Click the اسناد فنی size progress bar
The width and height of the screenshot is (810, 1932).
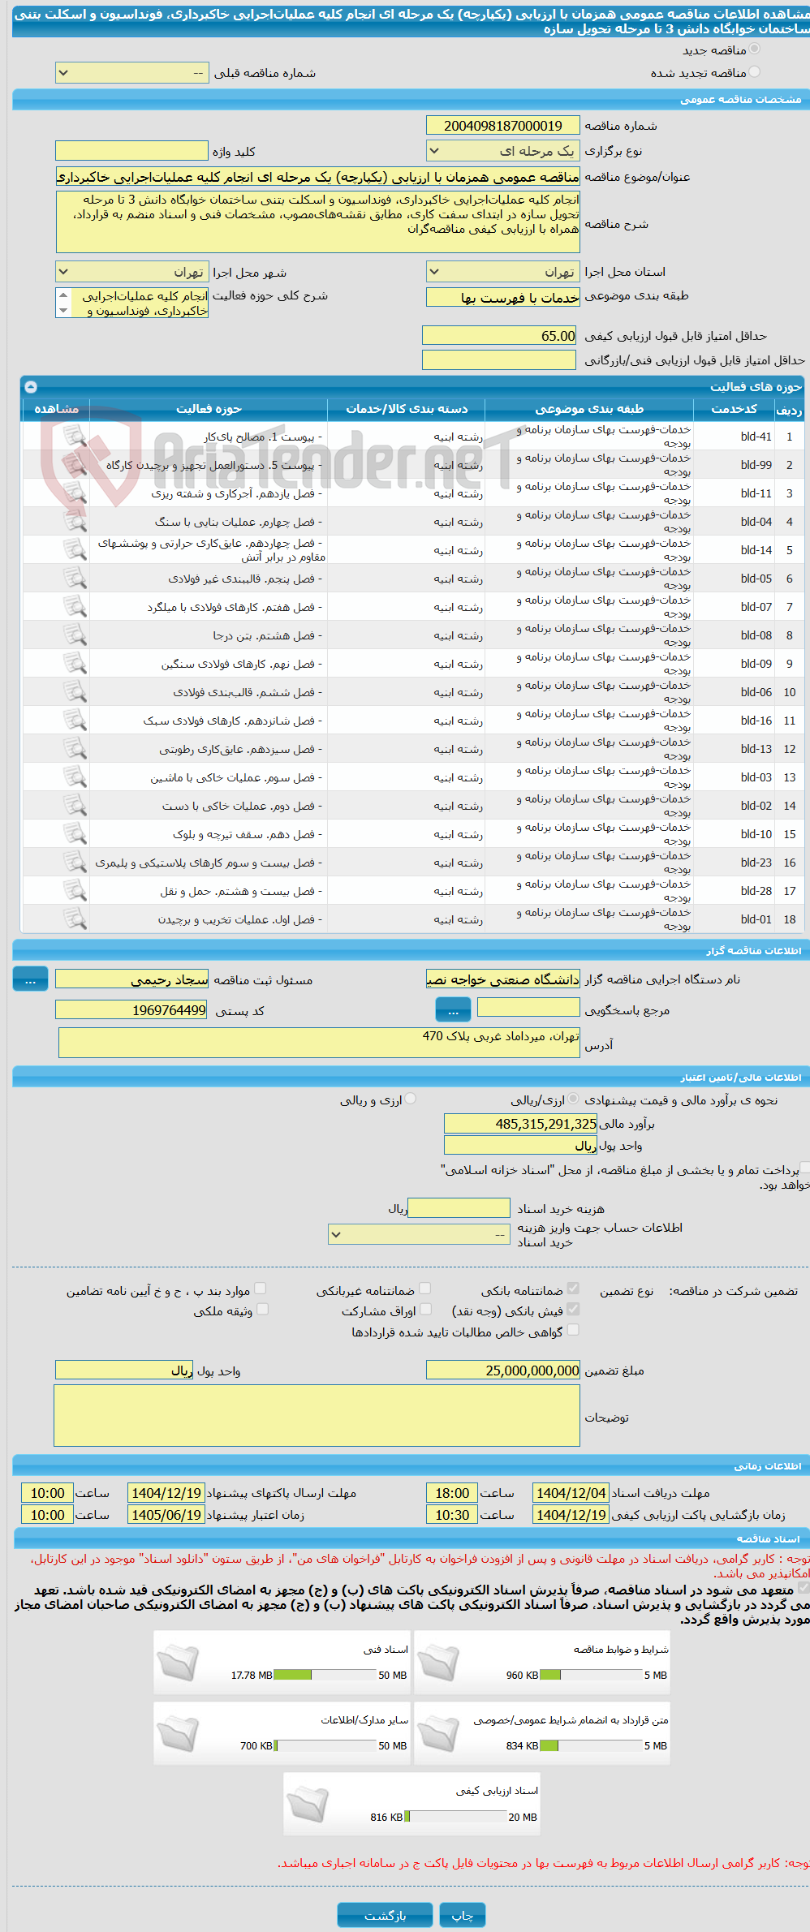point(325,1675)
